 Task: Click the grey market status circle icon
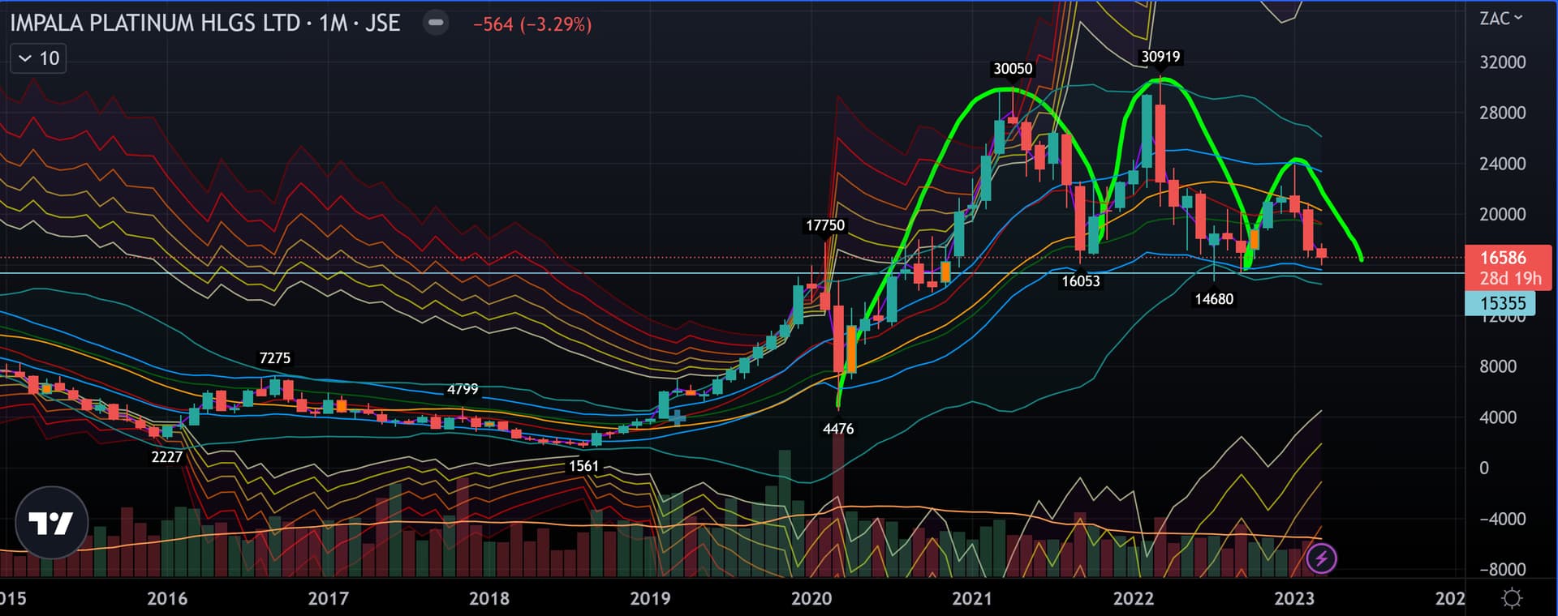coord(436,23)
